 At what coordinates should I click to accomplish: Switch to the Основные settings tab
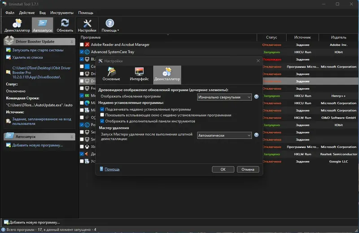111,75
